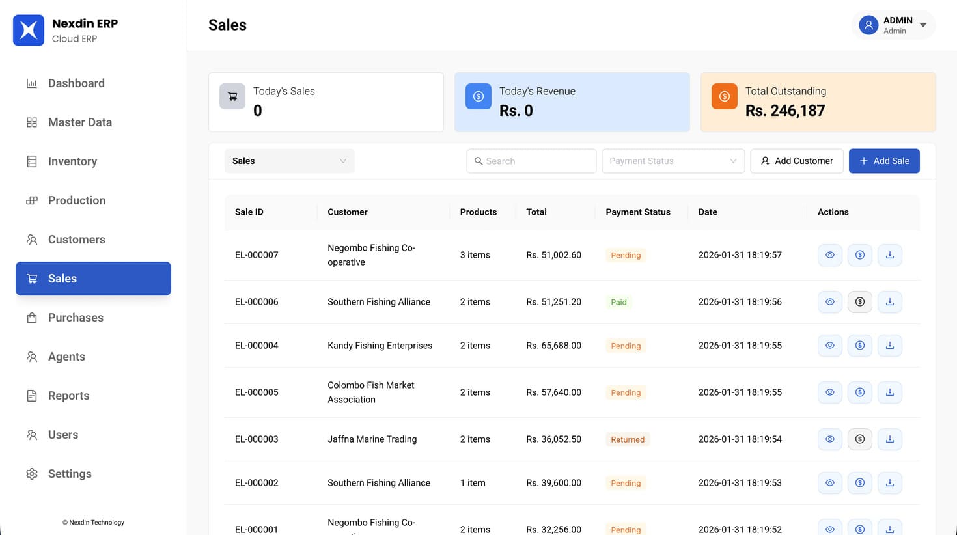957x535 pixels.
Task: Open the Sales type dropdown
Action: coord(289,161)
